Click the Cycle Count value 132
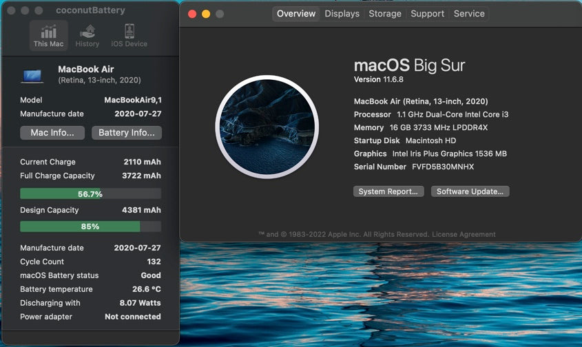582x347 pixels. click(x=154, y=262)
